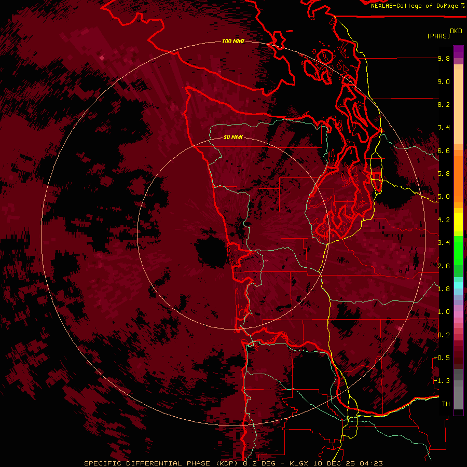Click the 0.2 scale value

444,335
